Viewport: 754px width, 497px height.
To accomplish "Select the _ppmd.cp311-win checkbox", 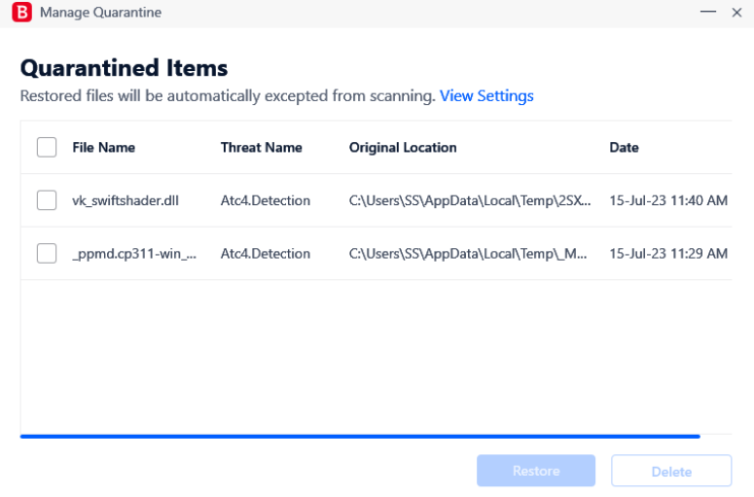I will pyautogui.click(x=47, y=253).
